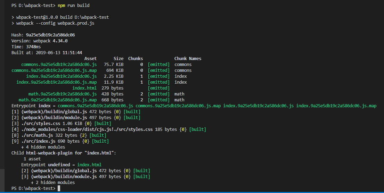This screenshot has width=384, height=193.
Task: Click the css-loader cjs.js path in line [4]
Action: [x=87, y=129]
